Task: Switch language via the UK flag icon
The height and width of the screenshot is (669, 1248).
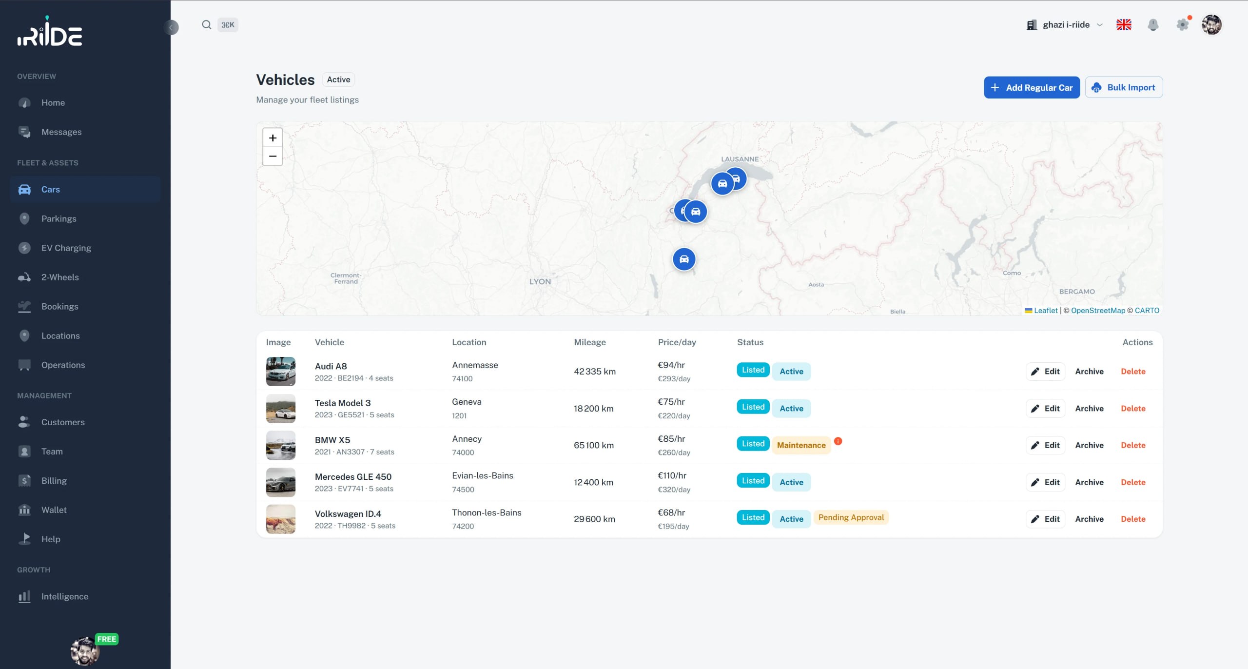Action: click(1124, 25)
